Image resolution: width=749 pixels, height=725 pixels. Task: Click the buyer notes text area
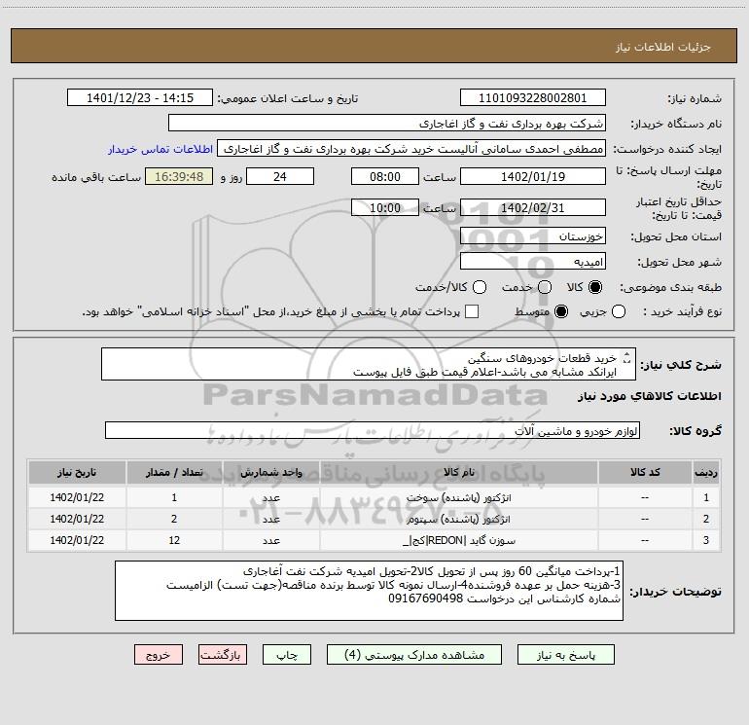(x=370, y=591)
